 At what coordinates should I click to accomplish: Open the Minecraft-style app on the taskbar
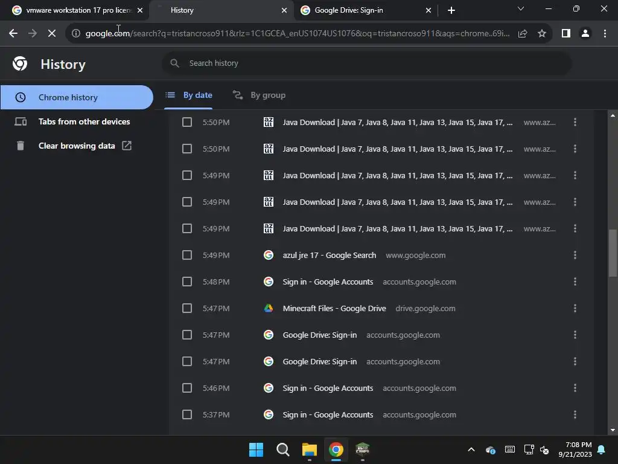[362, 449]
